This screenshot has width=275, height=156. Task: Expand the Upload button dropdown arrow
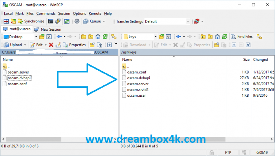25,45
